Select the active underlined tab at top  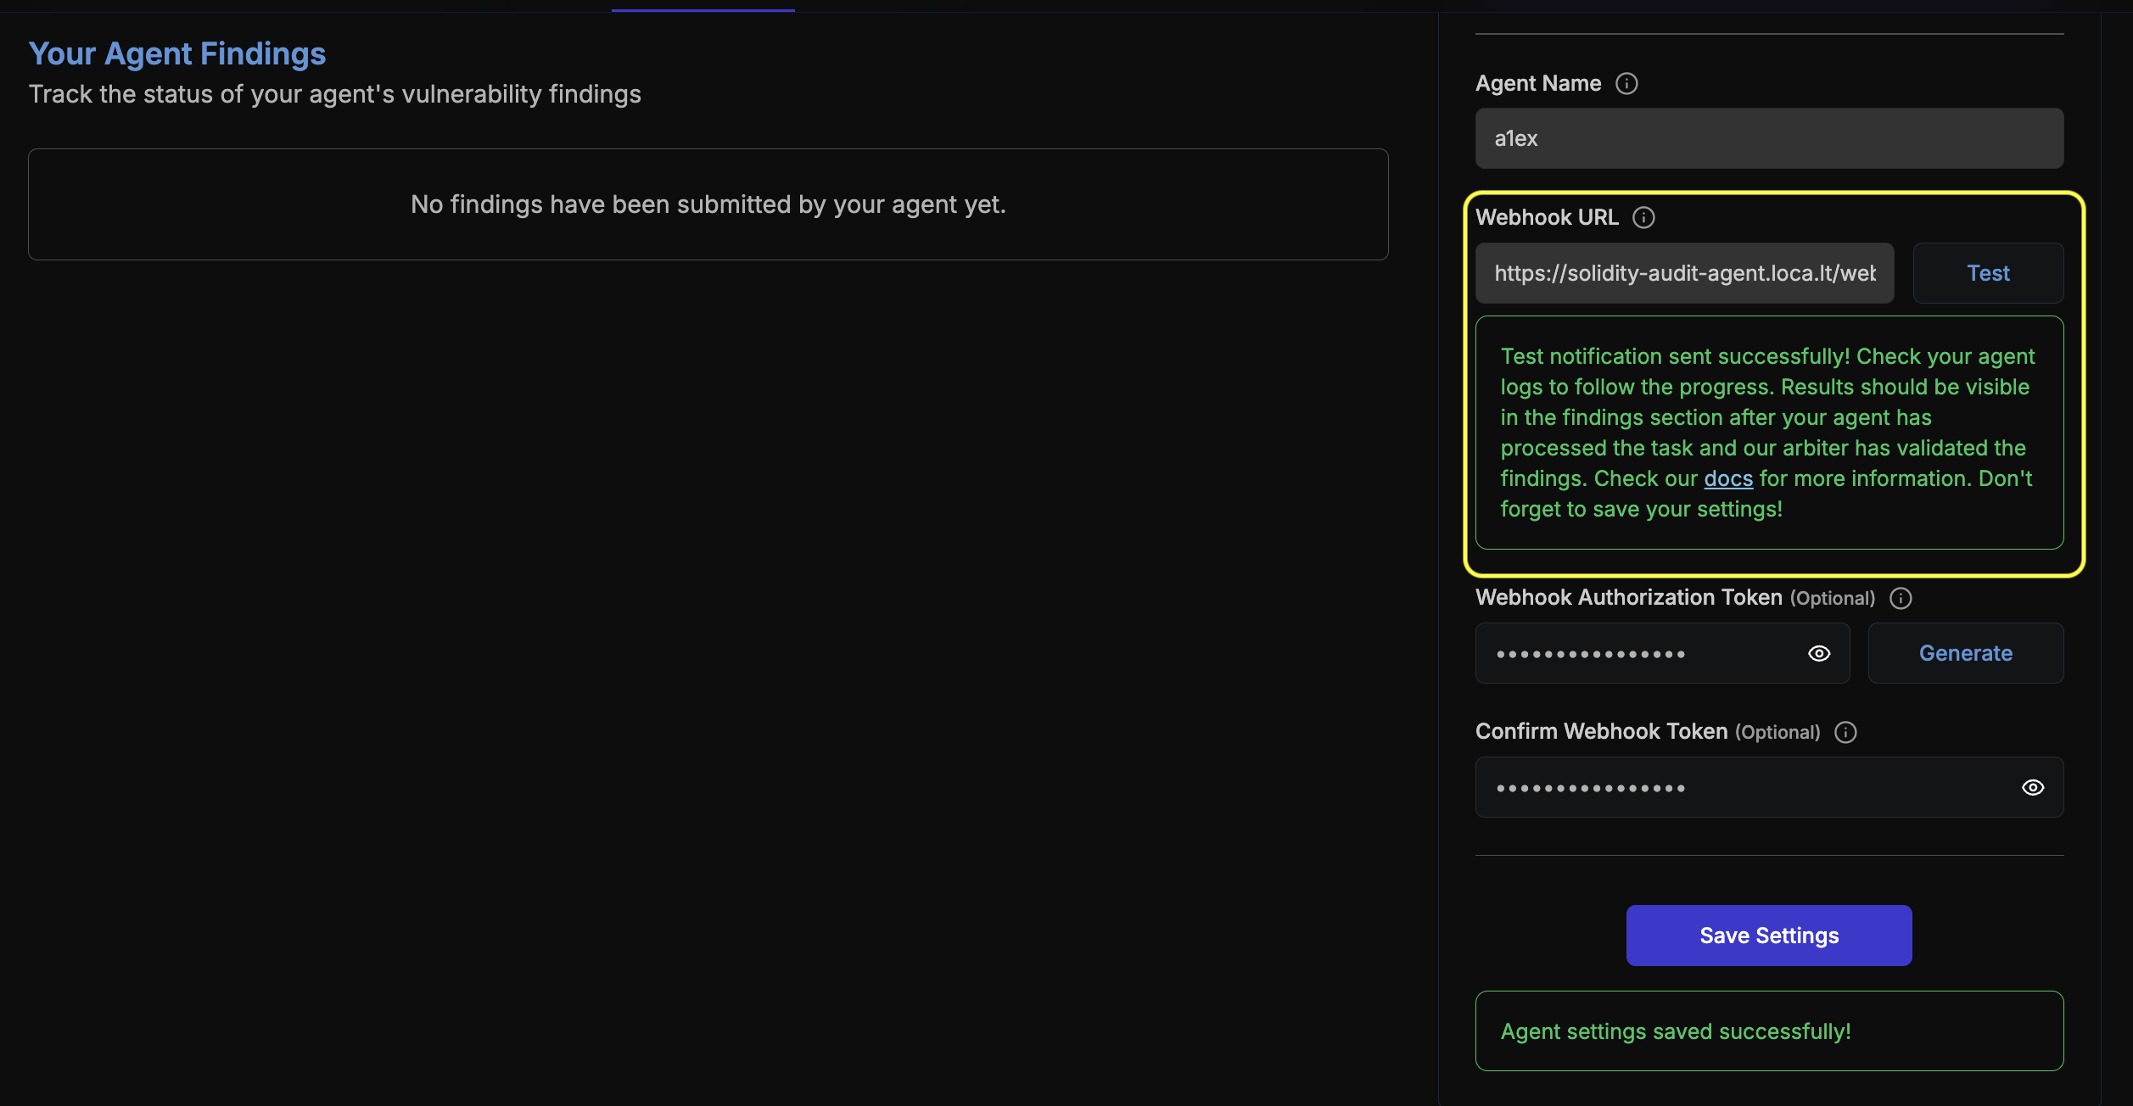click(703, 7)
